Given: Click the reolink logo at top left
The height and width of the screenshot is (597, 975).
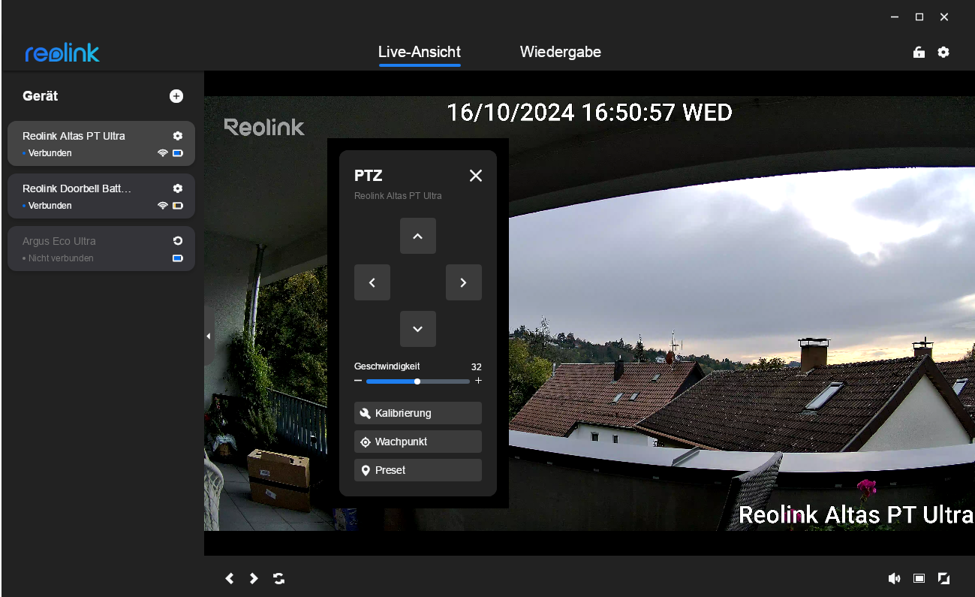Looking at the screenshot, I should (62, 53).
